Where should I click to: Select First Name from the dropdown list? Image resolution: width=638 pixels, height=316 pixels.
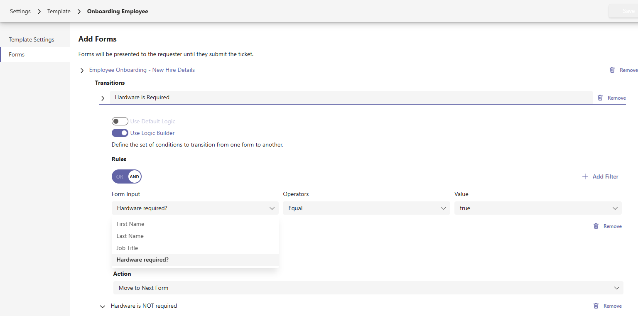(130, 224)
